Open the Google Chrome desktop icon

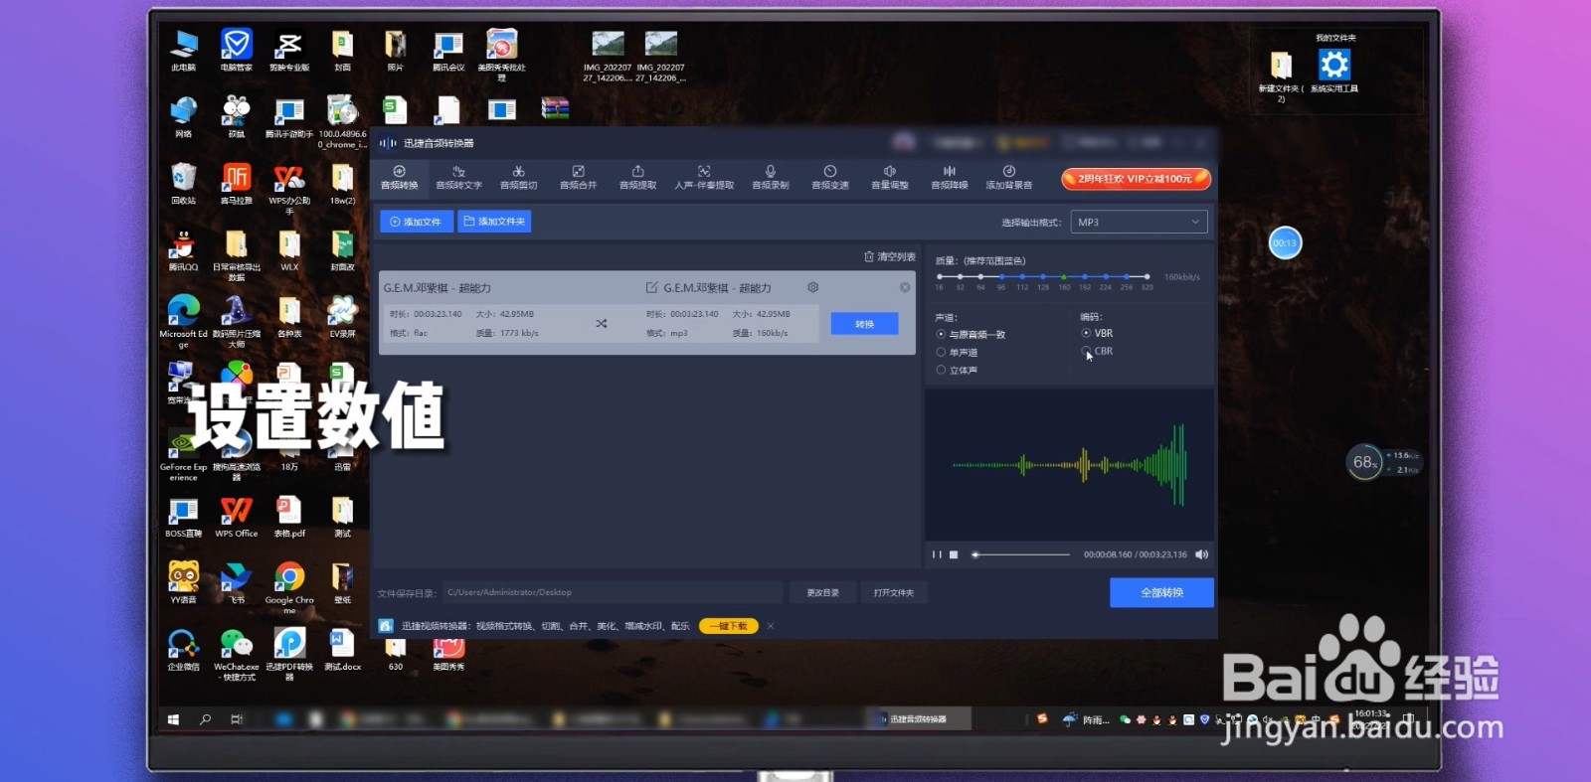point(289,587)
